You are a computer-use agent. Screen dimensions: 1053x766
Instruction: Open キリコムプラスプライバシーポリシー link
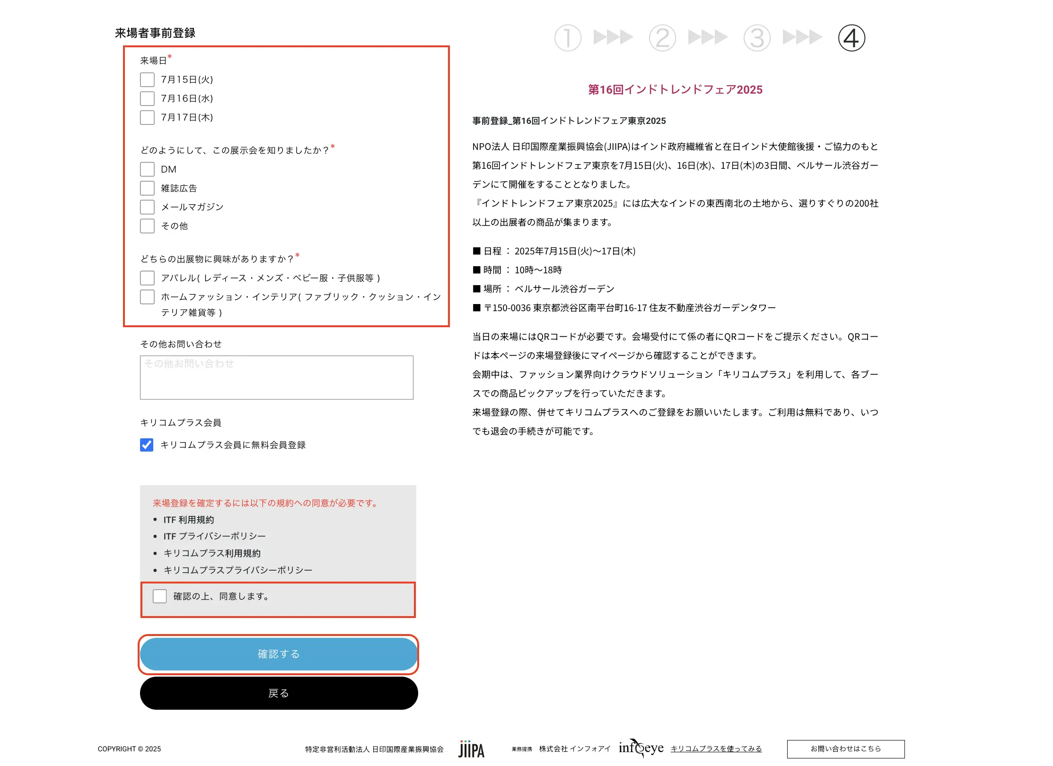pos(238,570)
